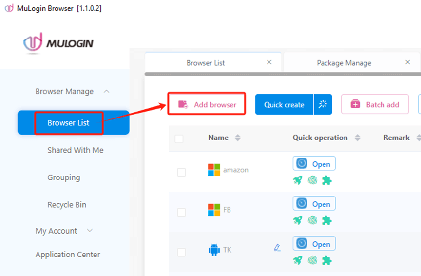This screenshot has width=421, height=276.
Task: Open the amazon browser profile
Action: click(x=314, y=163)
